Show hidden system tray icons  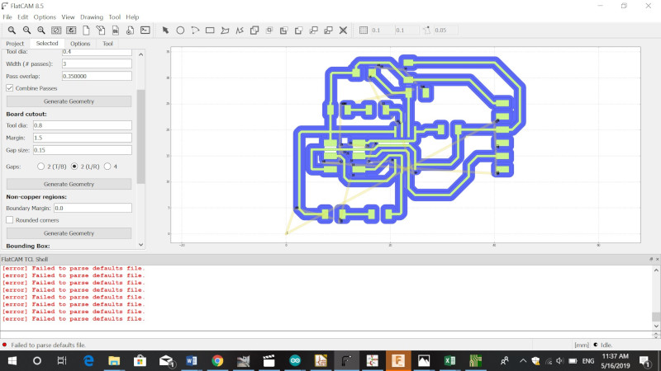(x=523, y=360)
